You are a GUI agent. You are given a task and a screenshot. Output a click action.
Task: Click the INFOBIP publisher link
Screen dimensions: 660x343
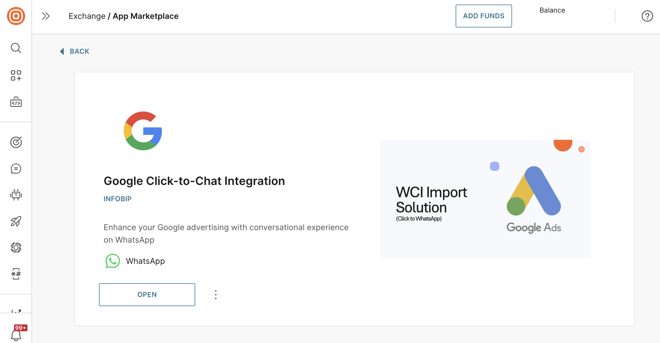(118, 199)
